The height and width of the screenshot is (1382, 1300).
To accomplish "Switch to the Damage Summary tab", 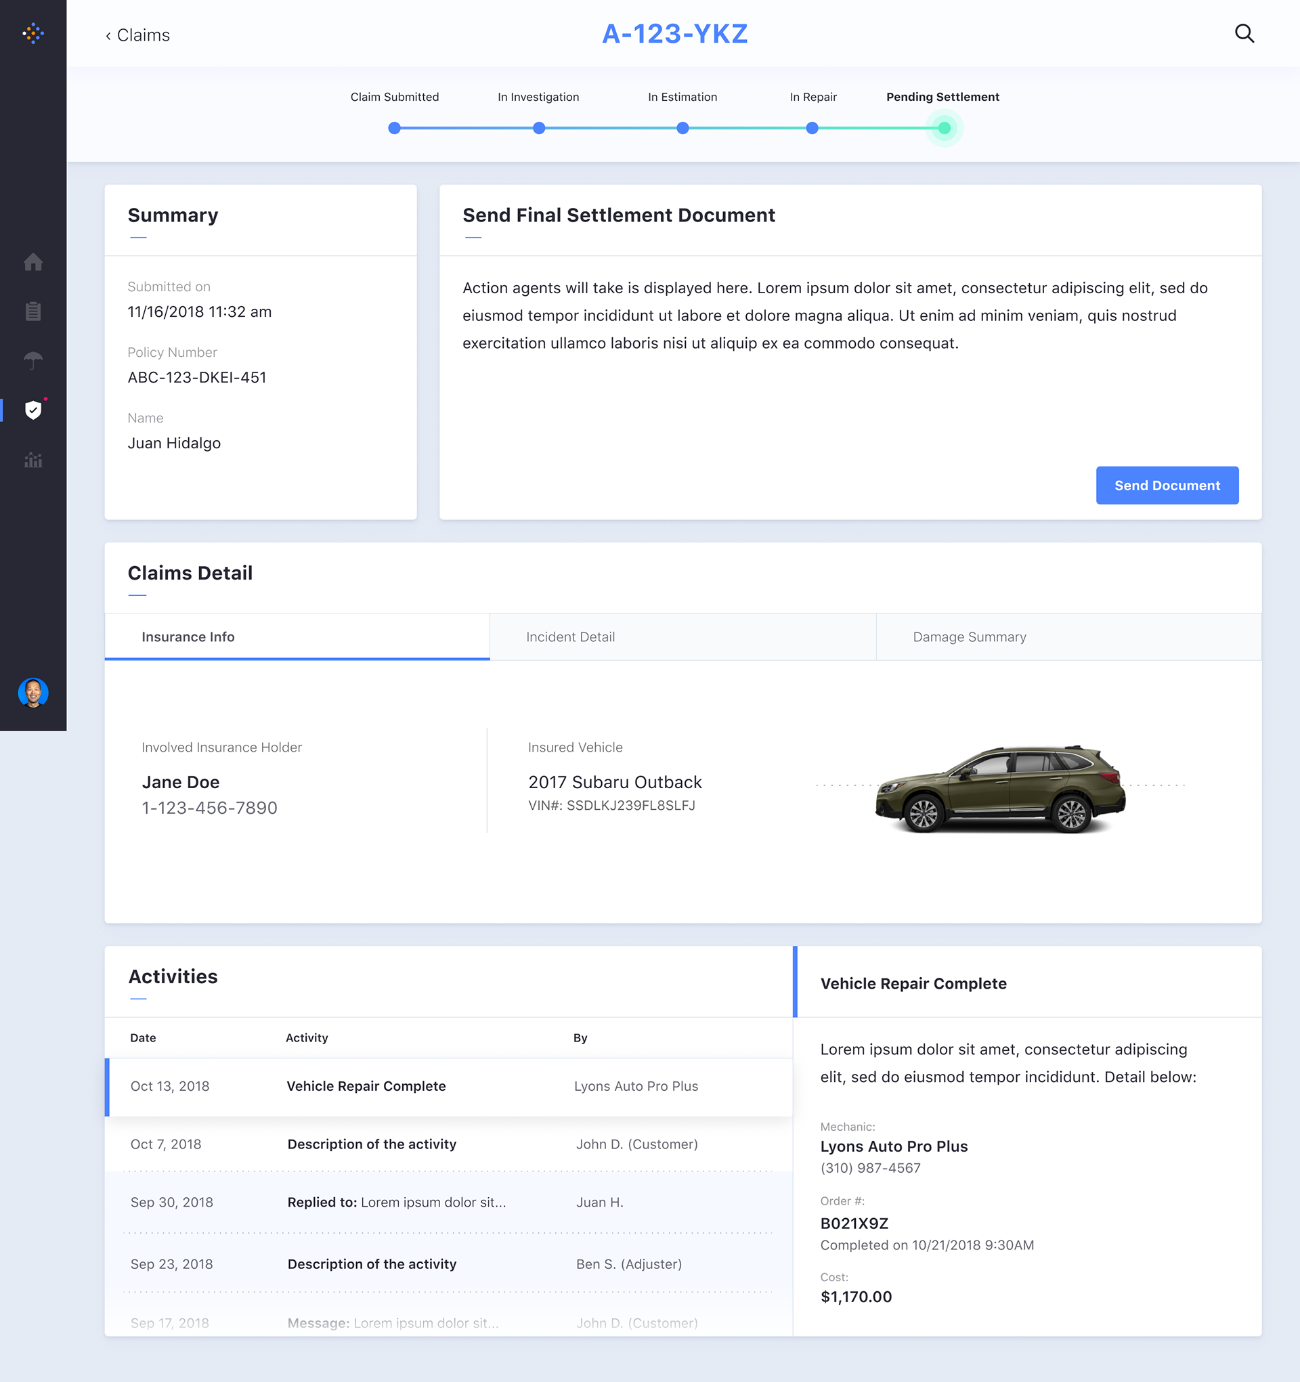I will point(969,636).
